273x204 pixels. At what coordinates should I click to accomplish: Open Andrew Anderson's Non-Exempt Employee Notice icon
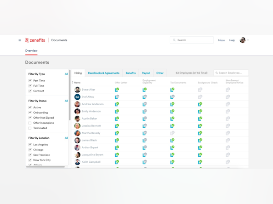tap(227, 104)
